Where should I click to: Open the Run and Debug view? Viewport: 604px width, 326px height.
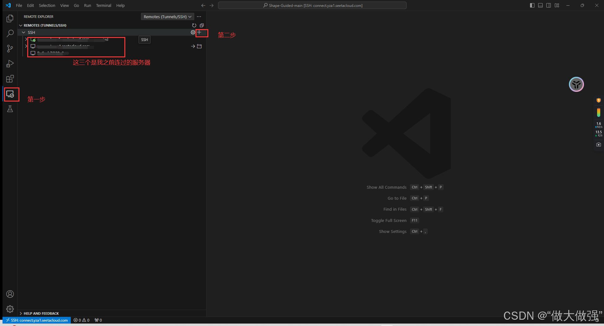tap(10, 64)
